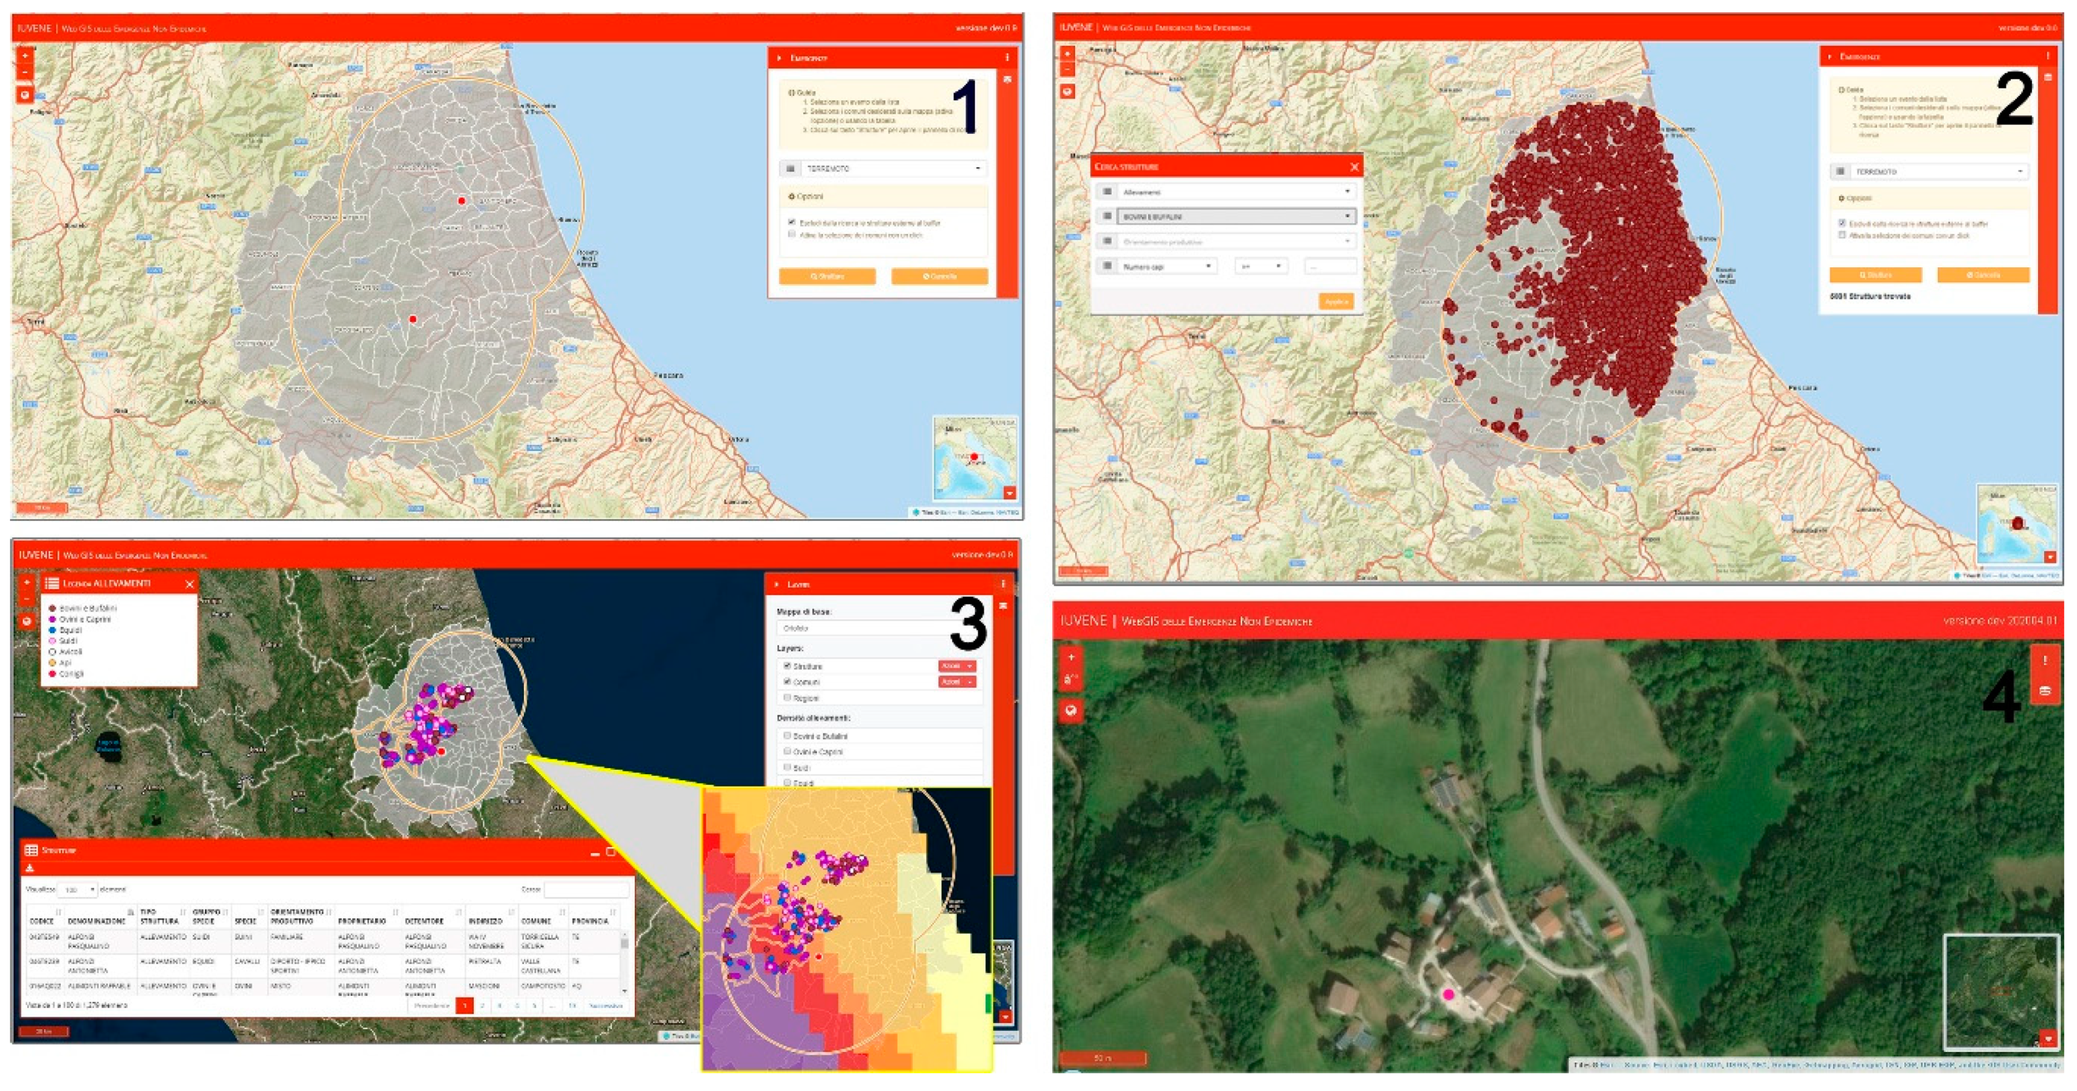This screenshot has width=2077, height=1091.
Task: Click download icon in Strutture table toolbar
Action: [x=30, y=868]
